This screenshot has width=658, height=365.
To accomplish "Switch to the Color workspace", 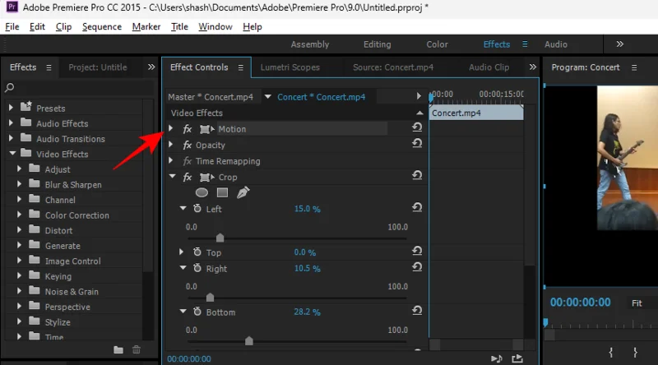I will coord(437,44).
